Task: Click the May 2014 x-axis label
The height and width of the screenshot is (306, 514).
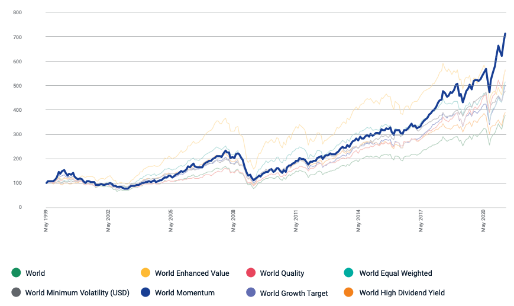Action: click(x=358, y=221)
